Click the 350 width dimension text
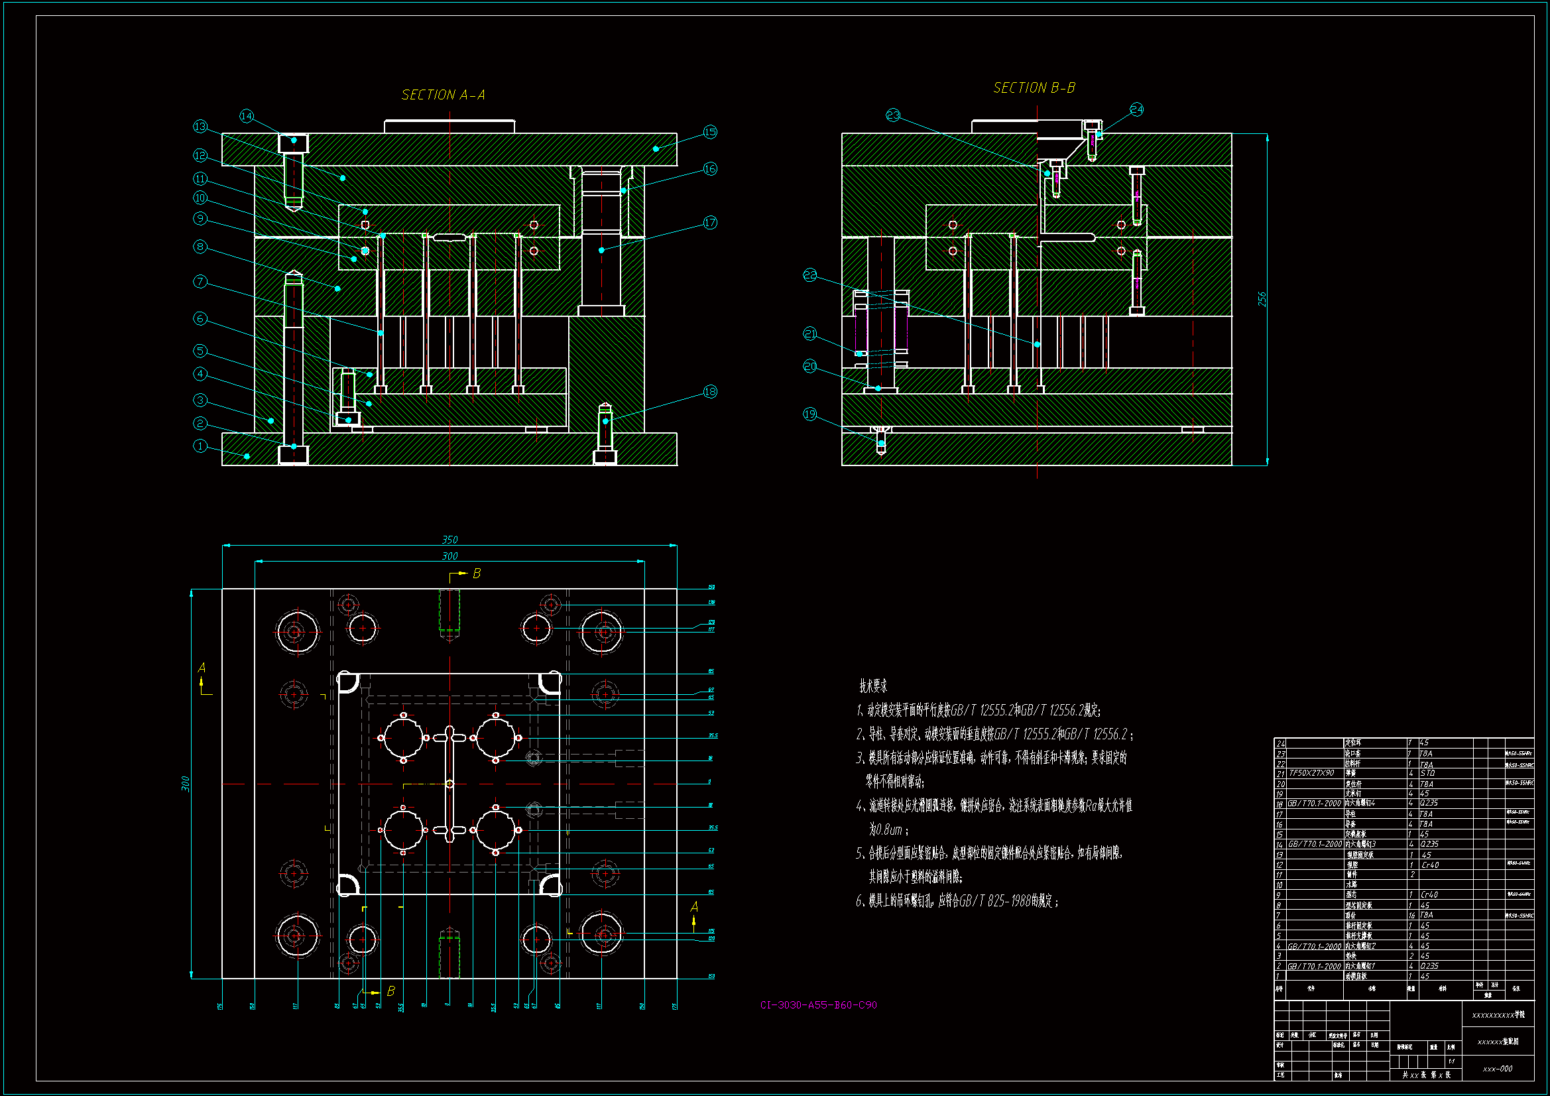This screenshot has width=1550, height=1096. click(449, 540)
